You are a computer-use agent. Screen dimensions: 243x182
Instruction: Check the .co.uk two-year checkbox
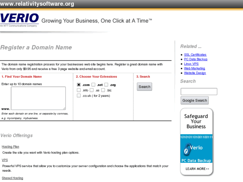click(79, 96)
